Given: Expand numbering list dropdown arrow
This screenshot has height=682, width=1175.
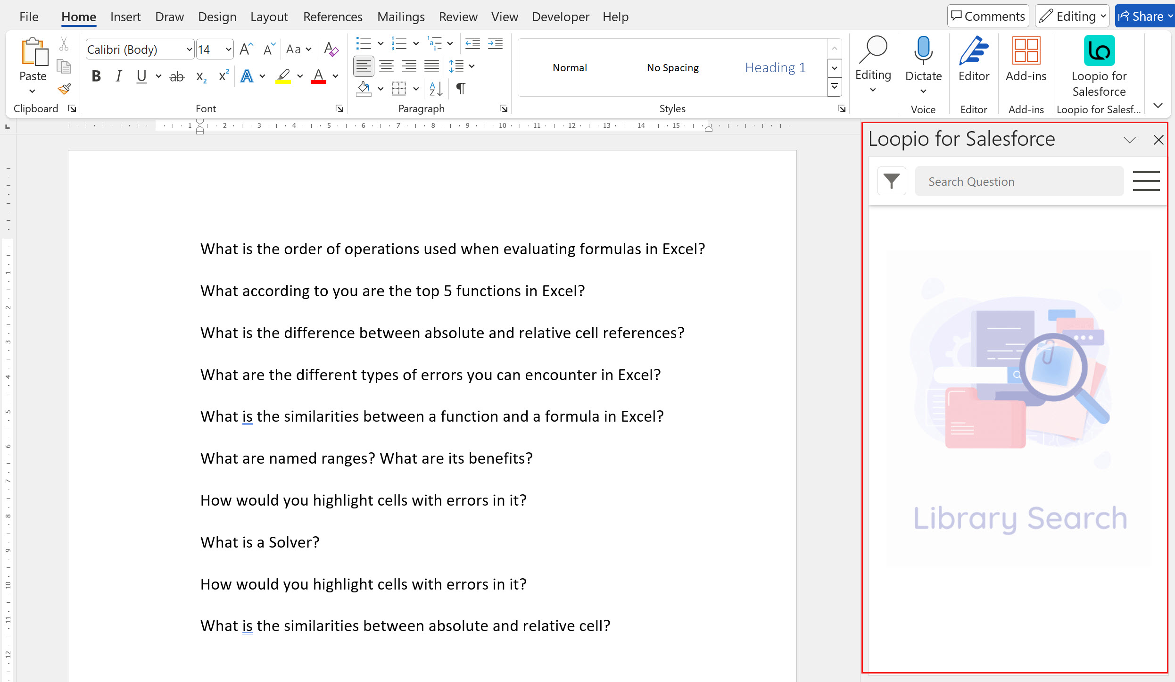Looking at the screenshot, I should (x=416, y=43).
